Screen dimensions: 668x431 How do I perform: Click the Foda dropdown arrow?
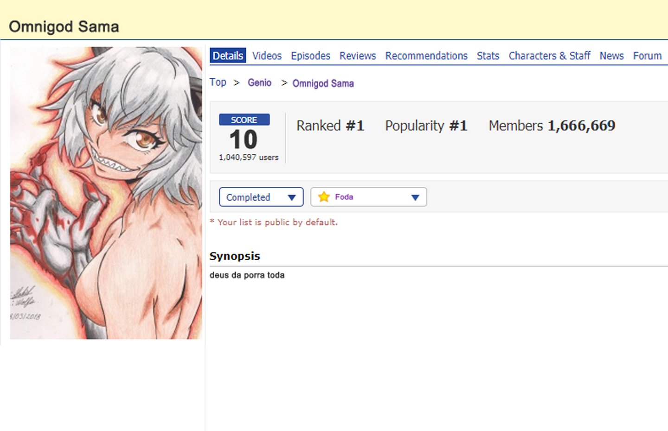tap(415, 197)
